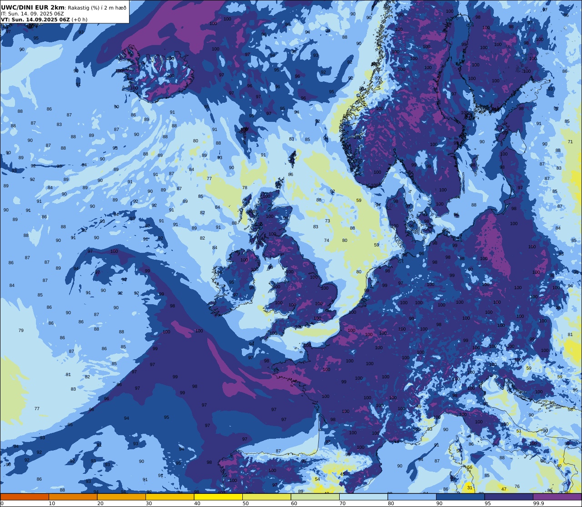Click the 49 humidity value on the map
582x507 pixels.
tap(419, 407)
